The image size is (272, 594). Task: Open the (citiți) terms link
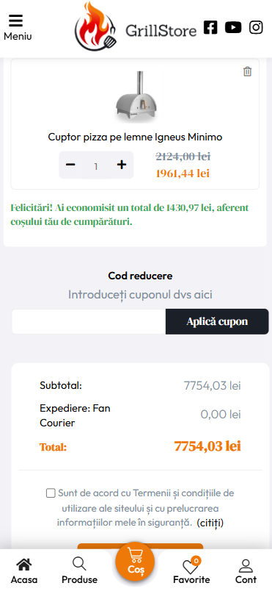coord(210,523)
